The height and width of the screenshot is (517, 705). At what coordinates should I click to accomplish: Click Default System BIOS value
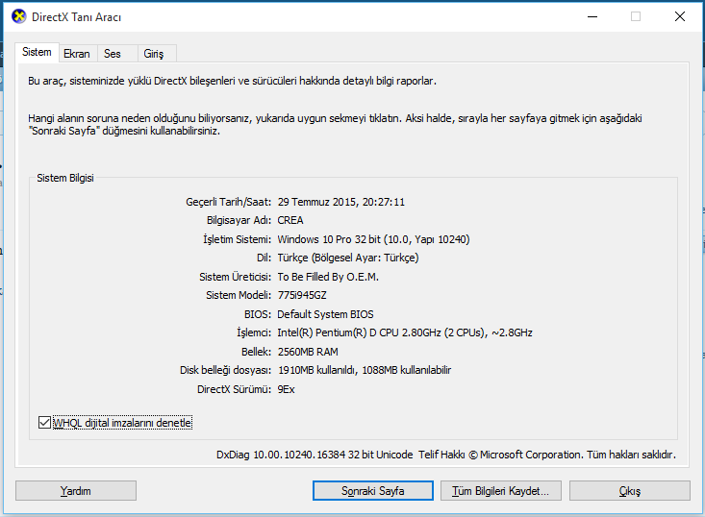pos(325,314)
